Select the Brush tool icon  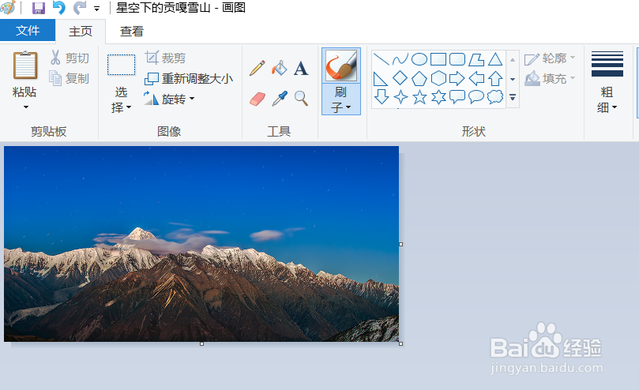point(341,66)
